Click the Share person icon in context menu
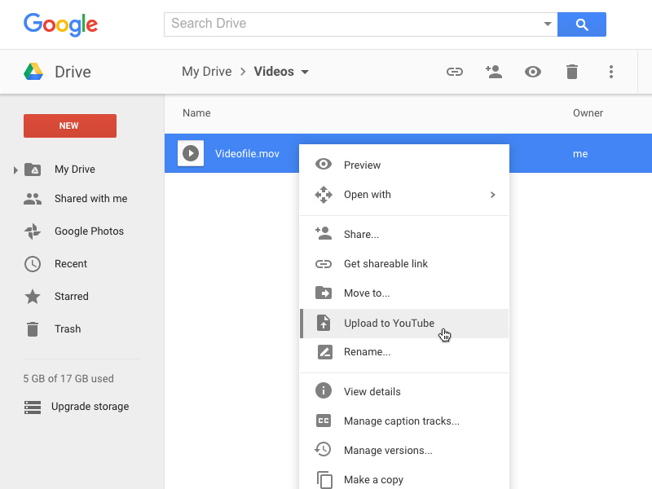The width and height of the screenshot is (652, 489). [324, 233]
